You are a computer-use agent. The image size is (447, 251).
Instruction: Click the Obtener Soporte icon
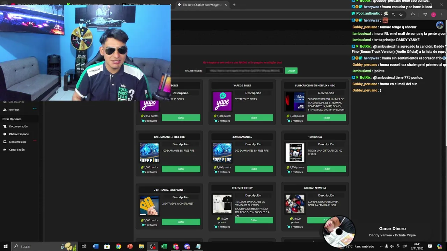[5, 134]
